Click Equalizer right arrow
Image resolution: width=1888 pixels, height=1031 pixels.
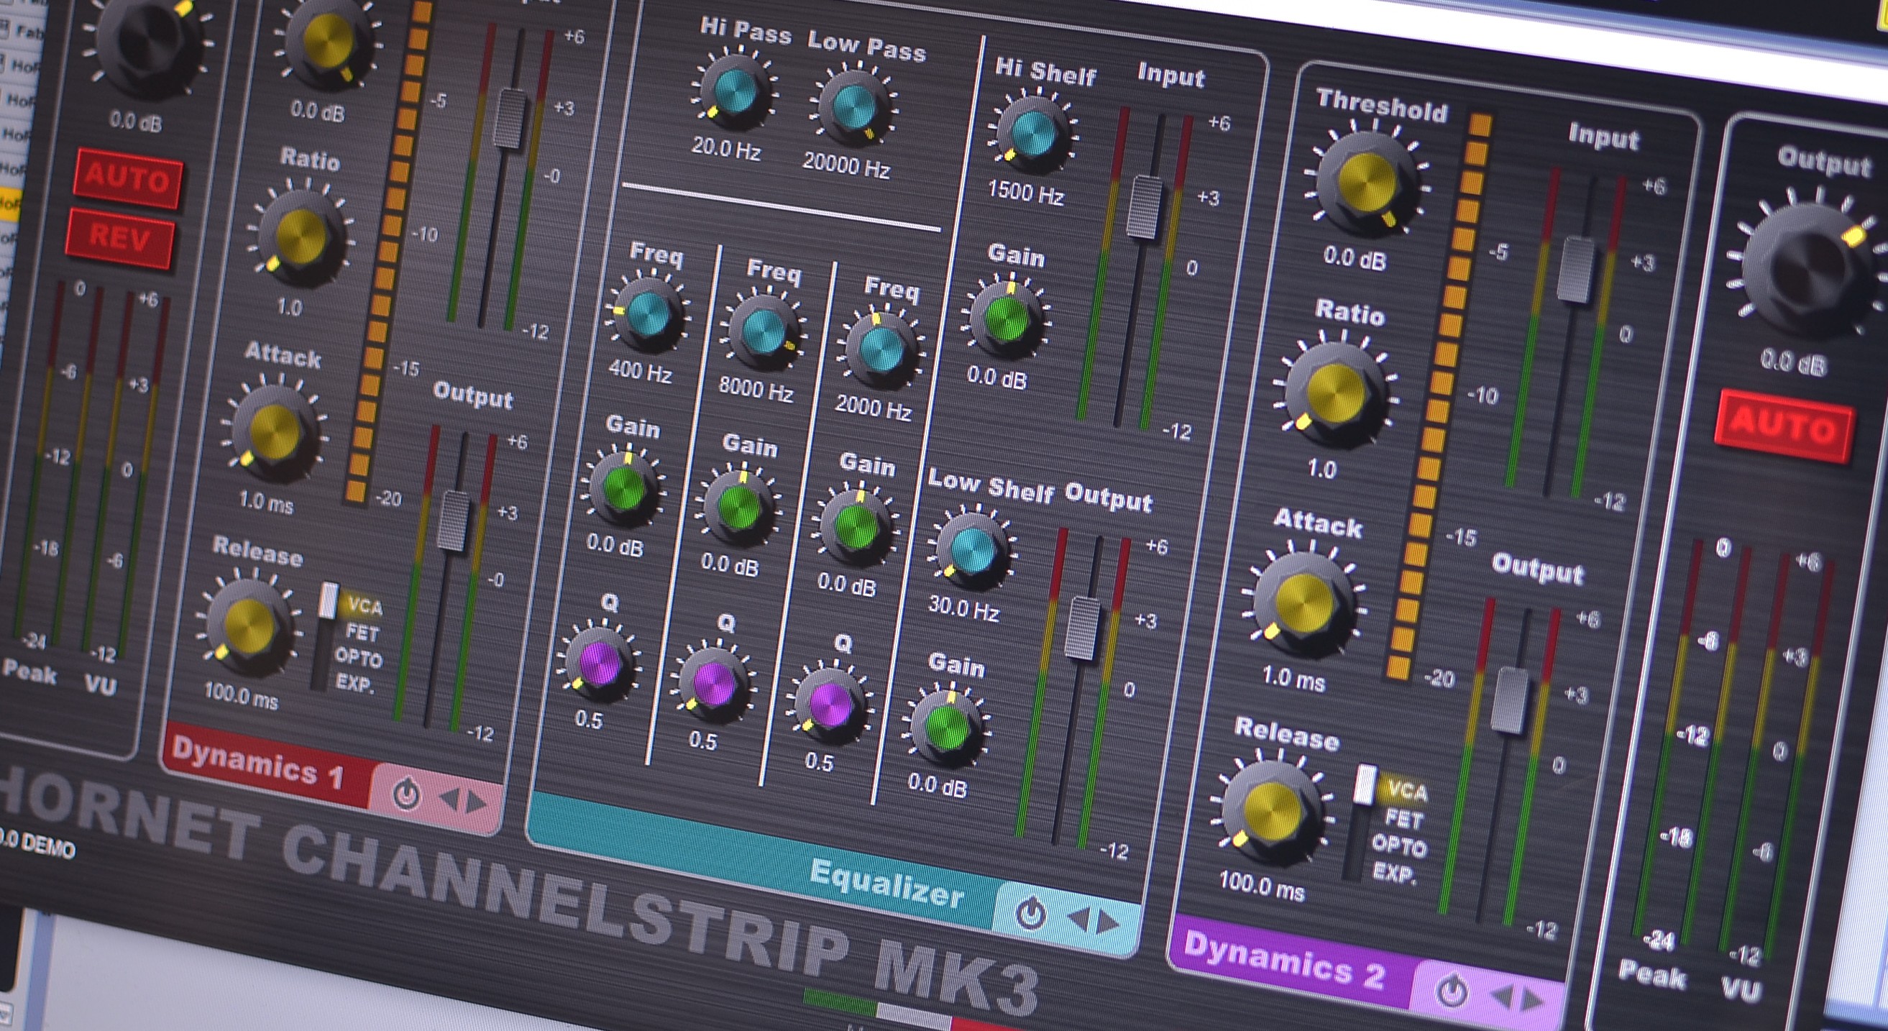point(1108,923)
